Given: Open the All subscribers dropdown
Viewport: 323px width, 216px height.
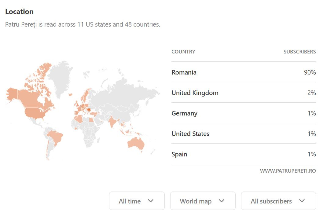Looking at the screenshot, I should (x=278, y=201).
